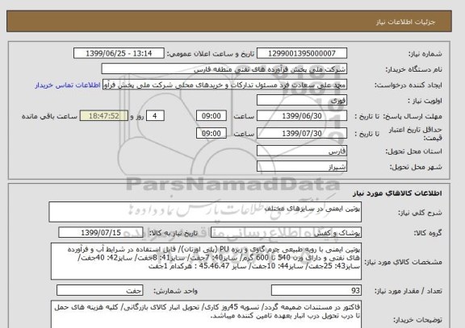Click the ساعت باقی مانده text
465x328 pixels.
(x=49, y=116)
